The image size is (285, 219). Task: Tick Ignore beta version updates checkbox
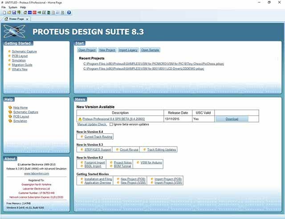(111, 124)
